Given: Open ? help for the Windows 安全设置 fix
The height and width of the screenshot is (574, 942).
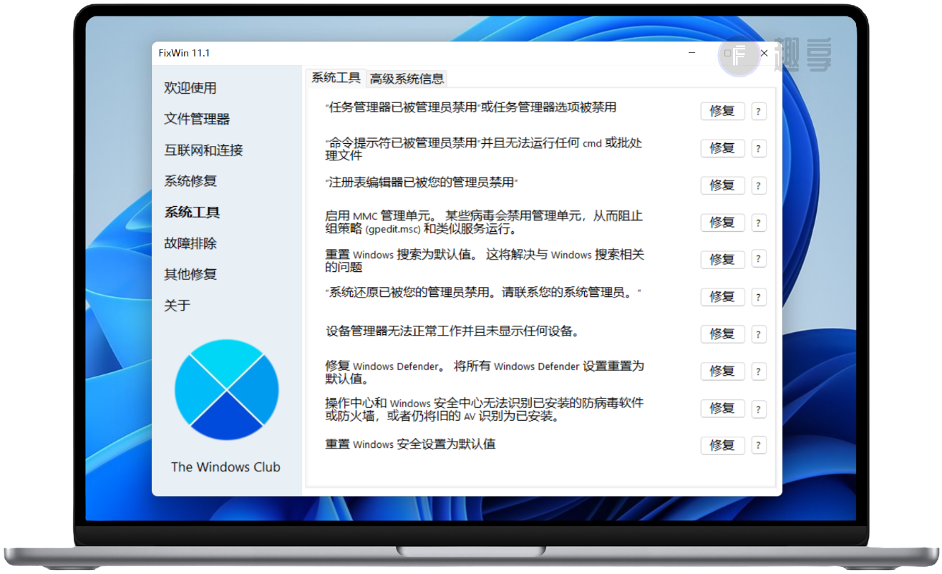Looking at the screenshot, I should coord(759,445).
